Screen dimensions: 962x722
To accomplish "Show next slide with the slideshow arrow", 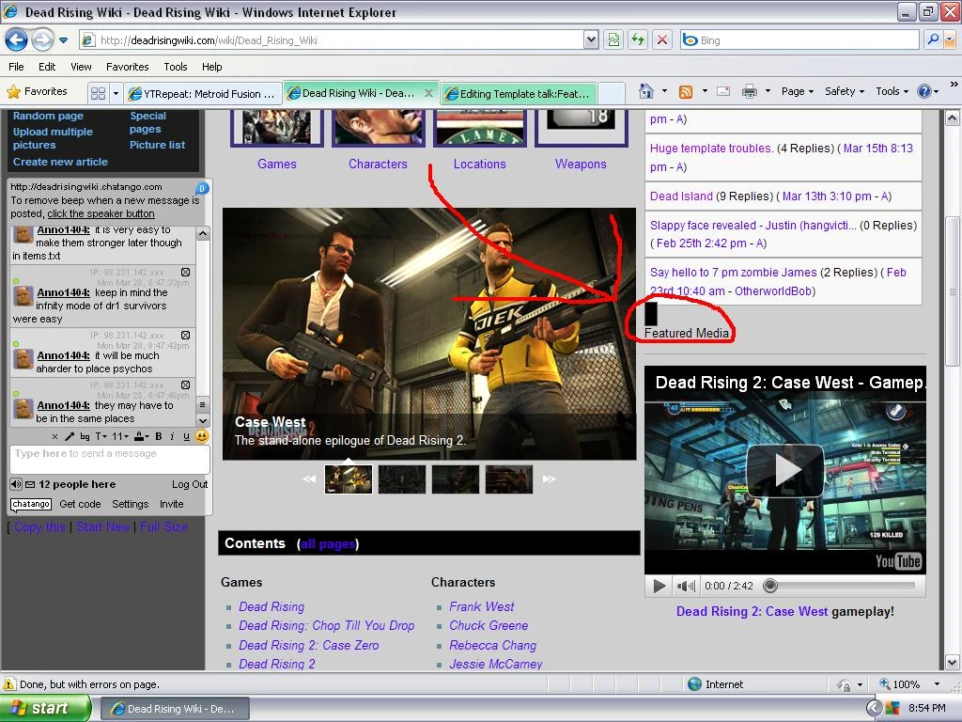I will tap(549, 479).
